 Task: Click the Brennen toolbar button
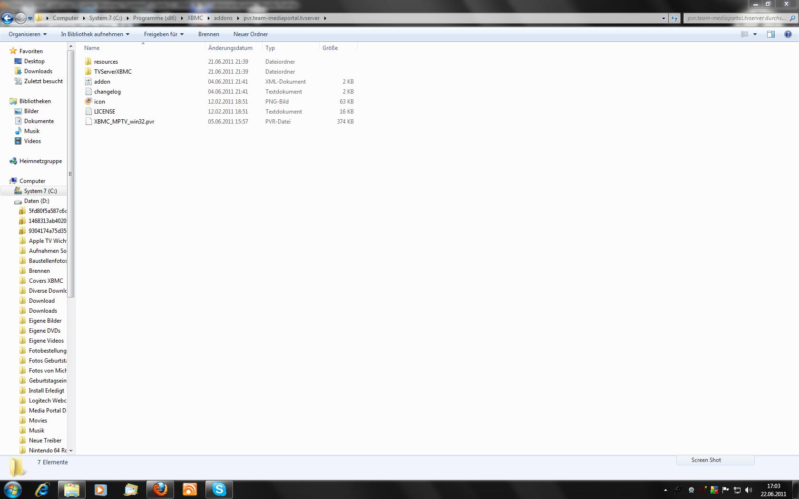click(209, 34)
